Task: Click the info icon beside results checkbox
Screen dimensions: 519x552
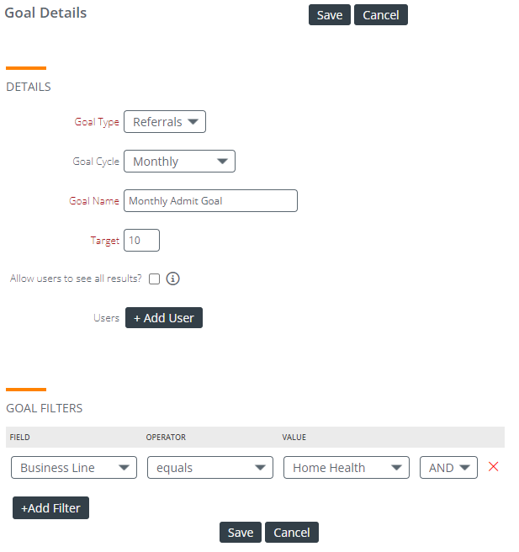Action: coord(172,279)
